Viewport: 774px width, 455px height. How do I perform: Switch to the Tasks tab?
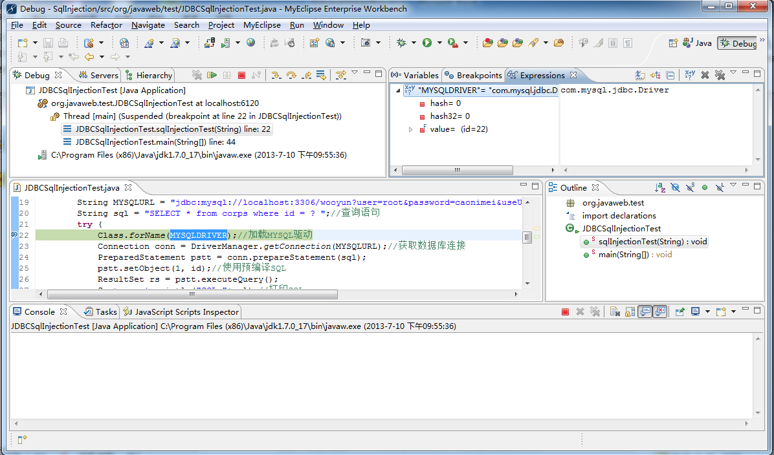[x=101, y=312]
